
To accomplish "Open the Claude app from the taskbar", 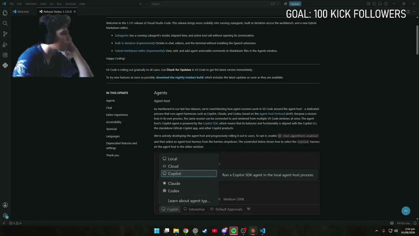I will tap(253, 231).
